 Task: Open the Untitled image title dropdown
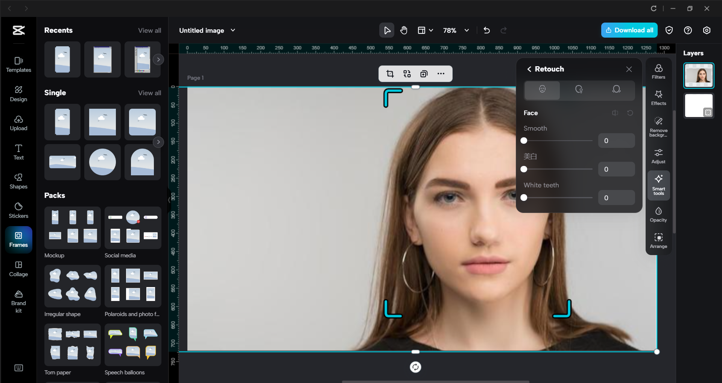[233, 30]
